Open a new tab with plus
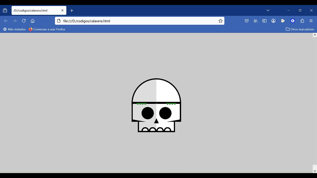The width and height of the screenshot is (317, 178). (71, 10)
